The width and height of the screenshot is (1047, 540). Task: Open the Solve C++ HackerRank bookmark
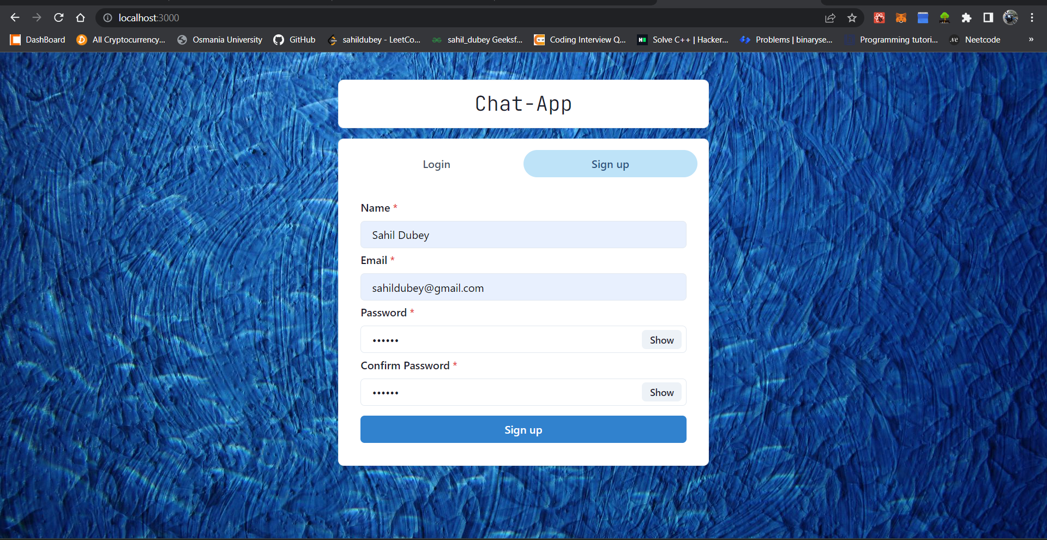pyautogui.click(x=683, y=40)
